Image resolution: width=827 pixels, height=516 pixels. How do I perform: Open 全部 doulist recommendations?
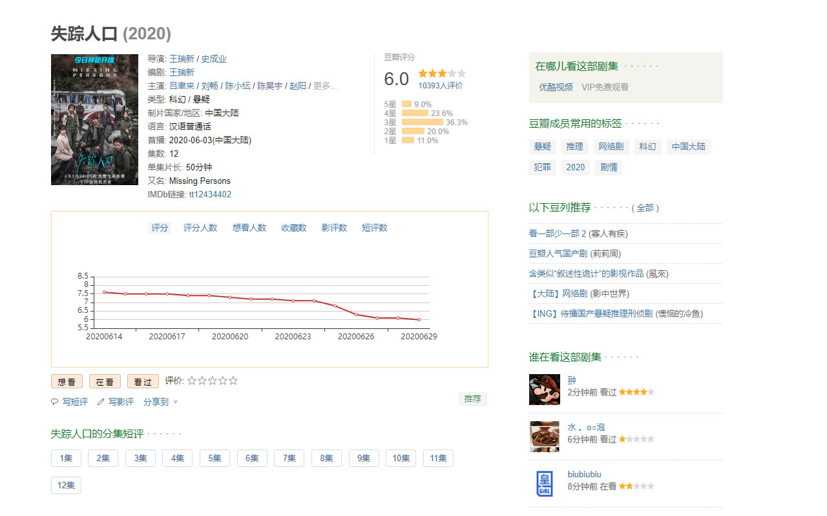click(645, 208)
